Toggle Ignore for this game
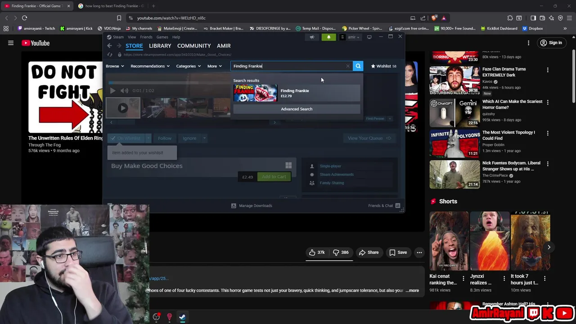This screenshot has width=576, height=324. [189, 138]
